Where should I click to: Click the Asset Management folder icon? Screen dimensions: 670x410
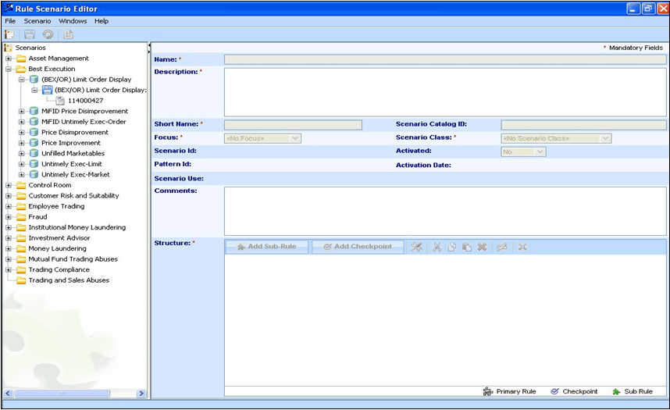[21, 58]
